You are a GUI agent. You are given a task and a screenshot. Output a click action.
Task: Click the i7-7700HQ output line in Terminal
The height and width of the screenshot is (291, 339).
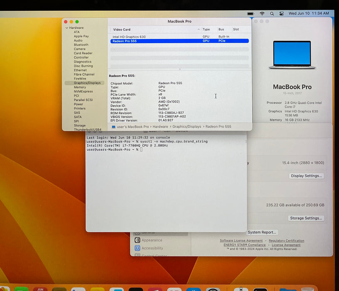pos(127,145)
